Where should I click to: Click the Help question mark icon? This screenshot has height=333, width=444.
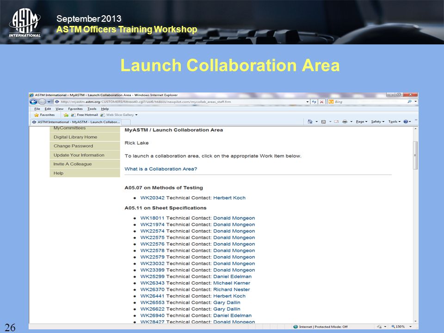[406, 122]
